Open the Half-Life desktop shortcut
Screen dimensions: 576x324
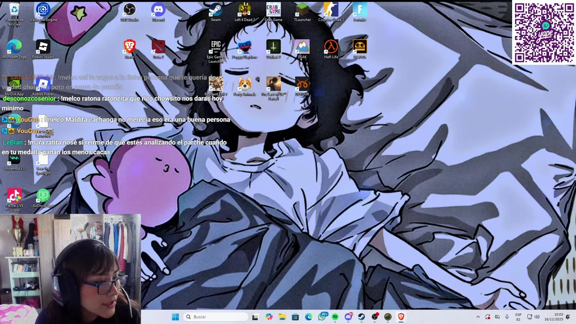331,49
